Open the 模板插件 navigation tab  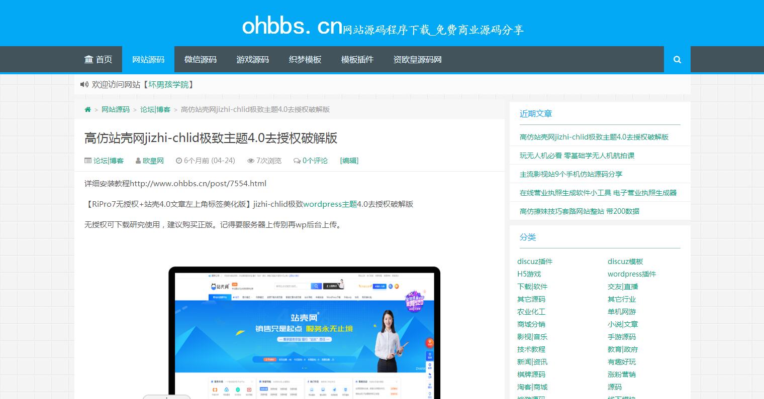357,59
